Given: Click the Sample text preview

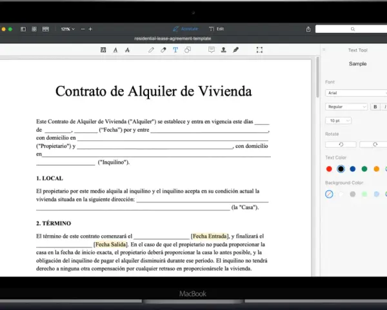Looking at the screenshot, I should pyautogui.click(x=357, y=64).
